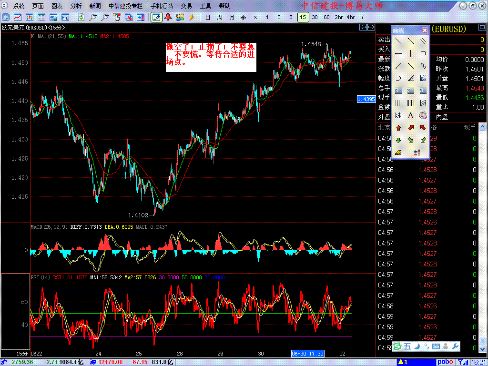This screenshot has width=488, height=366.
Task: Open the input method settings wrench icon
Action: pyautogui.click(x=455, y=346)
